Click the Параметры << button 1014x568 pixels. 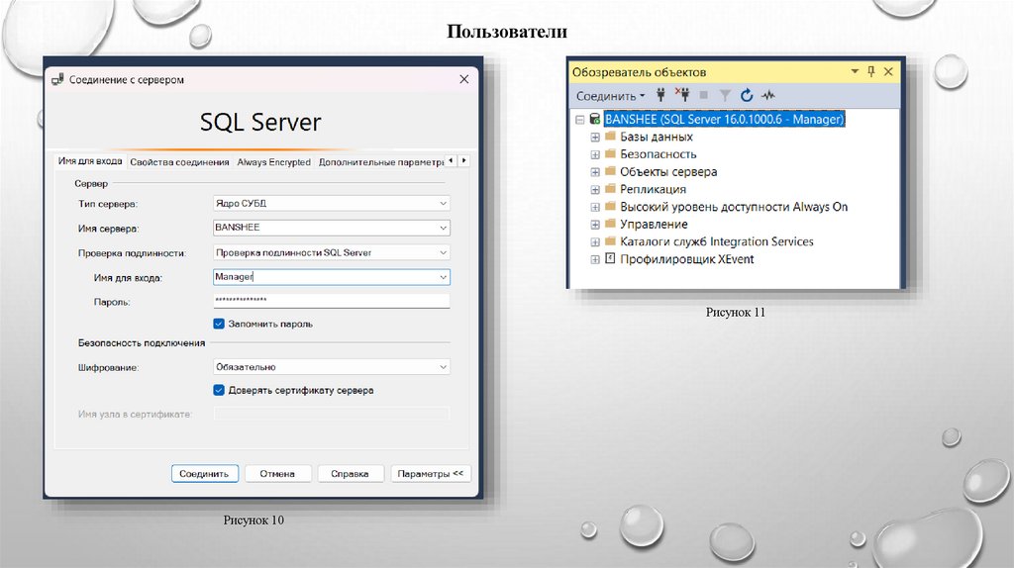(431, 474)
